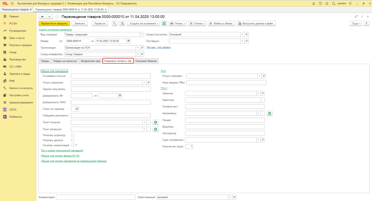Click Провести button
372x201 pixels.
(100, 24)
